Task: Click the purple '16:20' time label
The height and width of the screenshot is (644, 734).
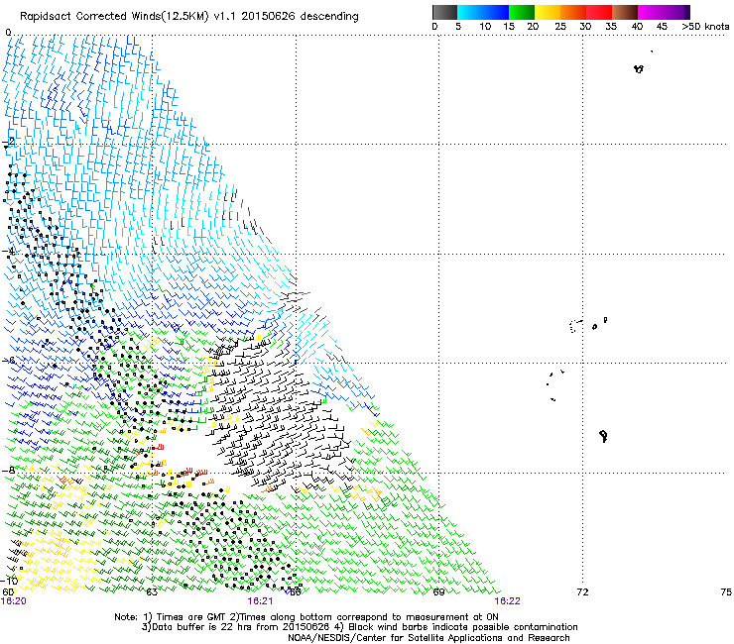Action: click(x=14, y=601)
